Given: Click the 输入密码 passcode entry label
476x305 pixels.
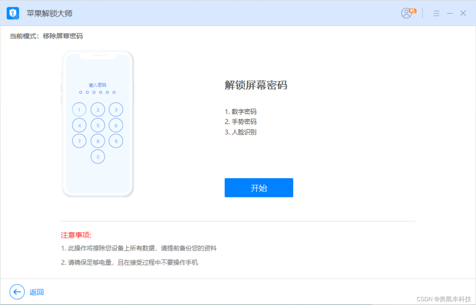Looking at the screenshot, I should pyautogui.click(x=97, y=85).
